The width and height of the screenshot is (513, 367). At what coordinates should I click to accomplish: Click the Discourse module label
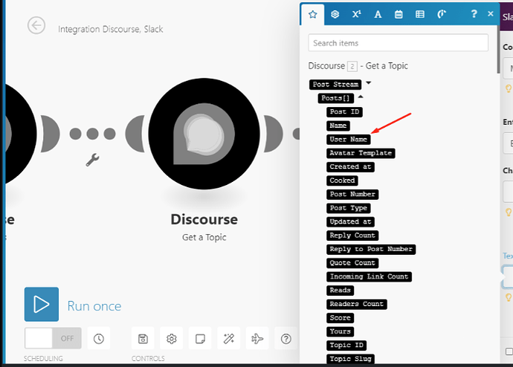point(204,219)
